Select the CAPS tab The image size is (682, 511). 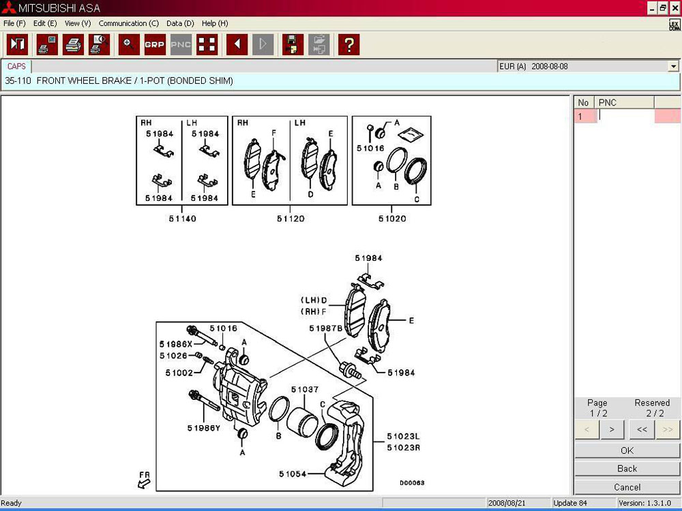click(16, 66)
